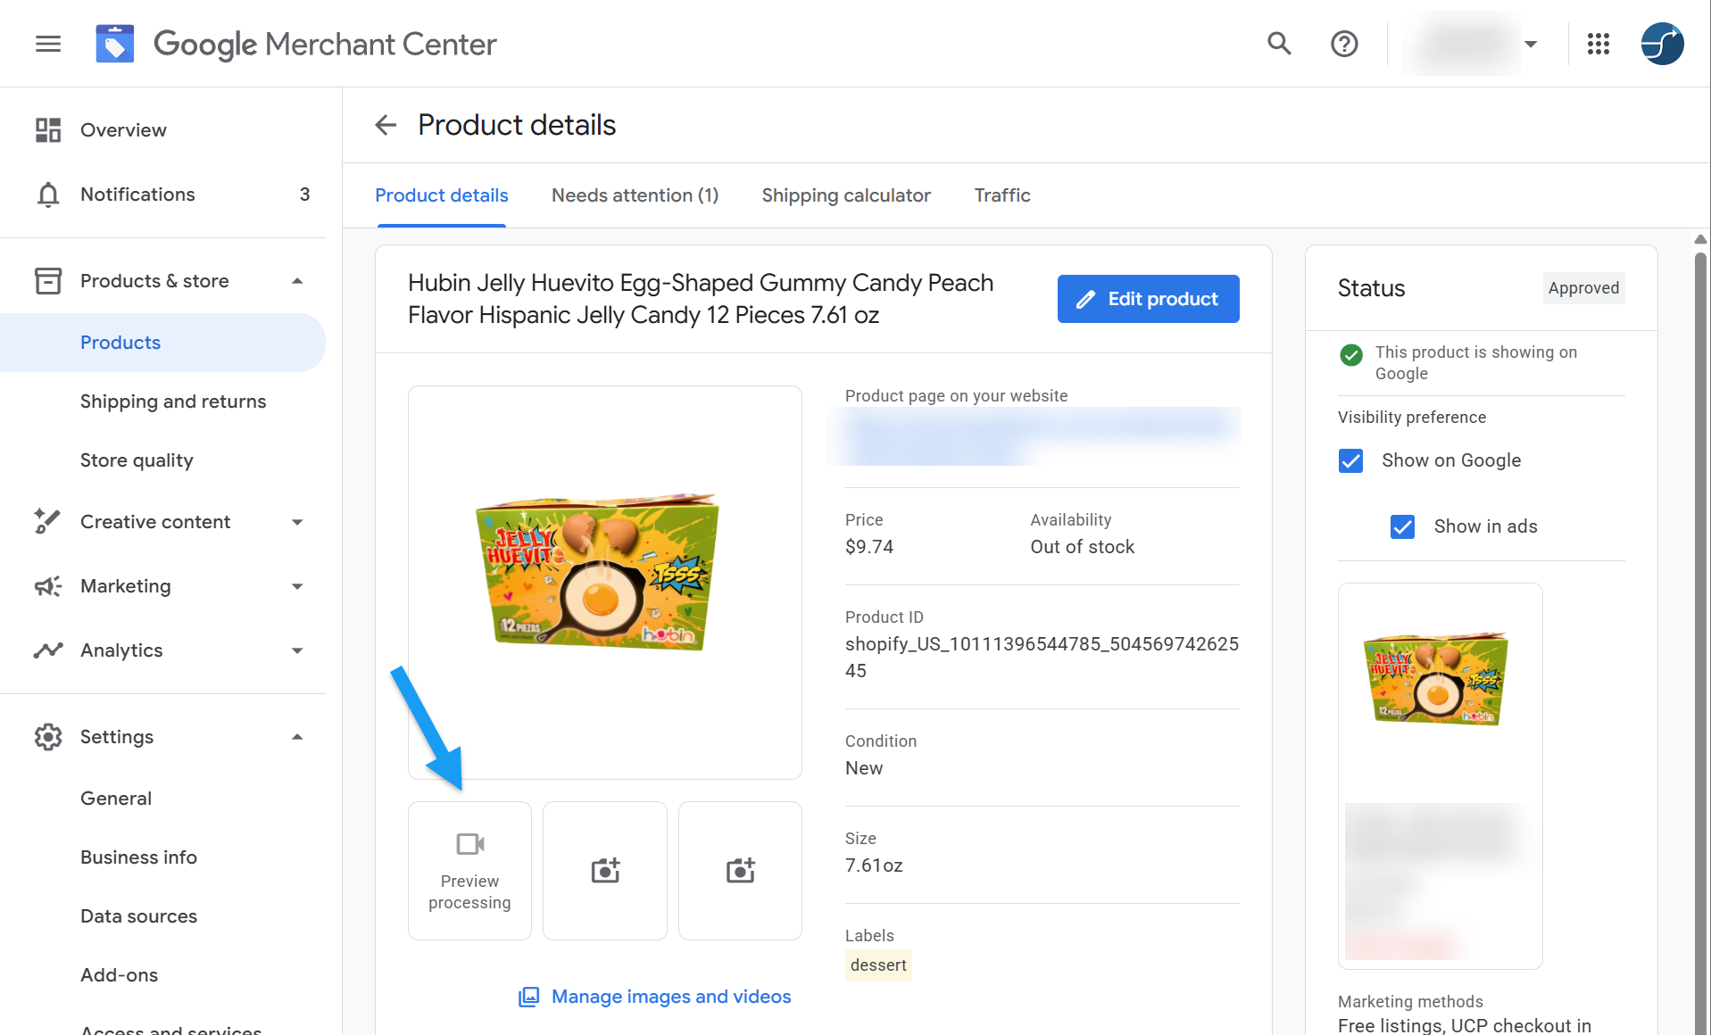
Task: Click the Notifications bell icon
Action: [48, 195]
